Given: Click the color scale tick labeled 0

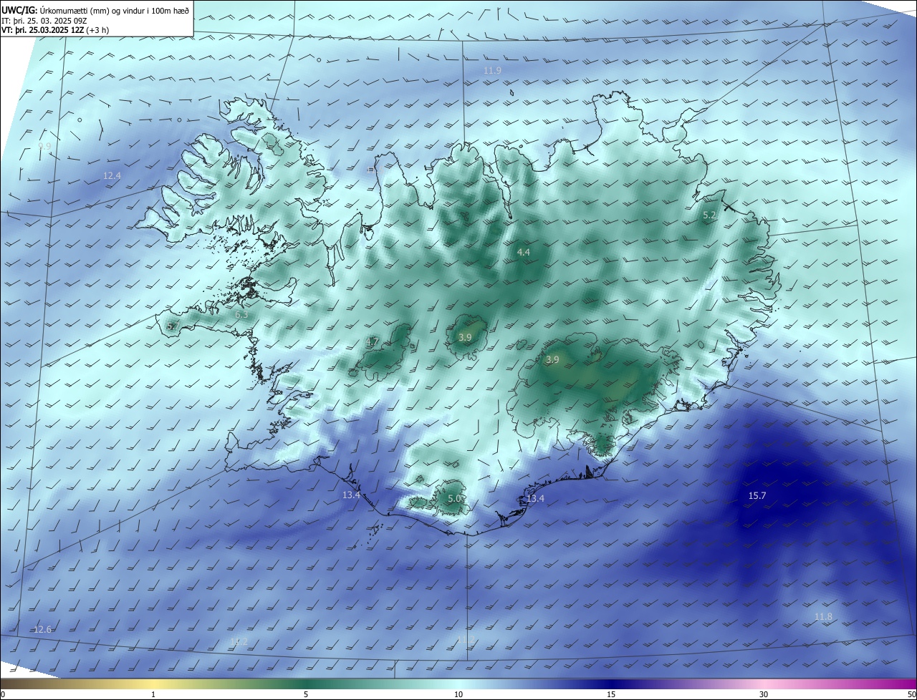Looking at the screenshot, I should 2,694.
